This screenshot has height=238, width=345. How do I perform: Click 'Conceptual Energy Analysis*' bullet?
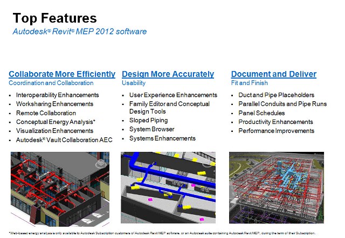(56, 122)
